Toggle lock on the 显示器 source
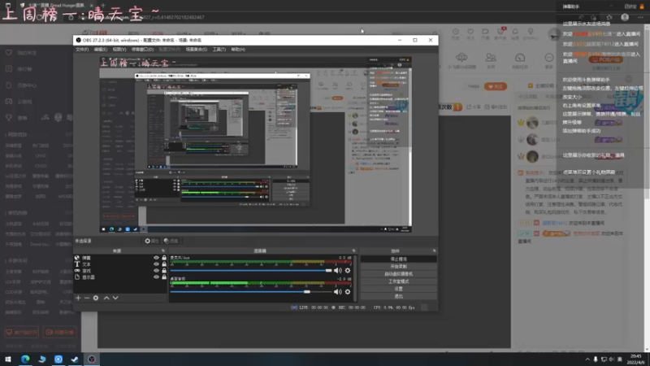This screenshot has height=366, width=650. [164, 277]
